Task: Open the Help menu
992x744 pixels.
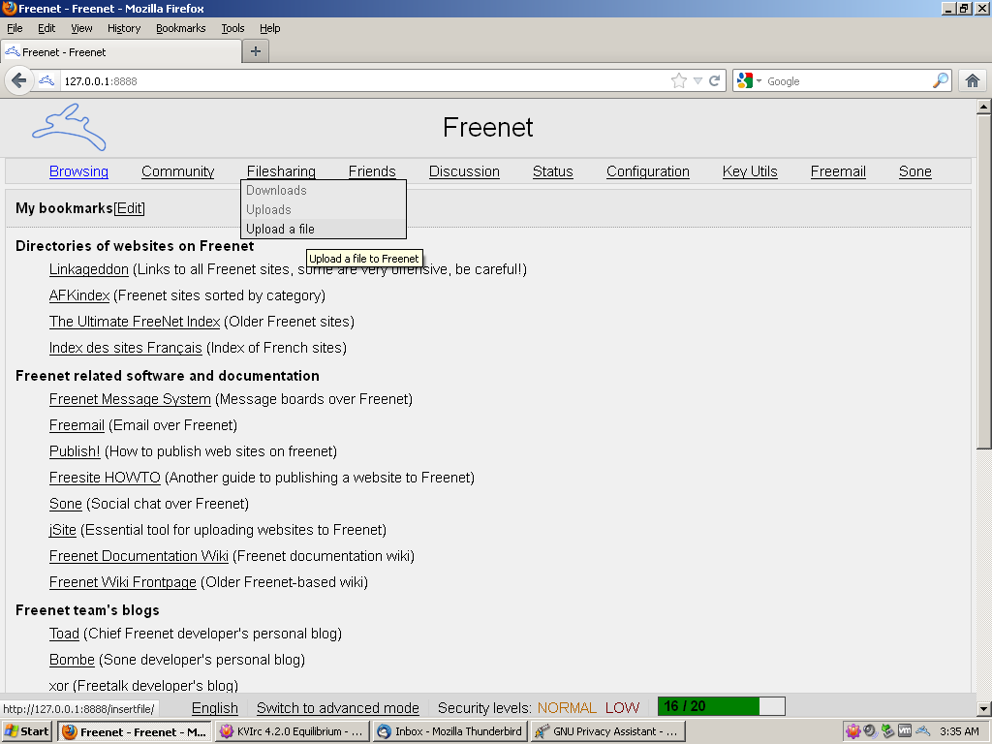Action: point(269,28)
